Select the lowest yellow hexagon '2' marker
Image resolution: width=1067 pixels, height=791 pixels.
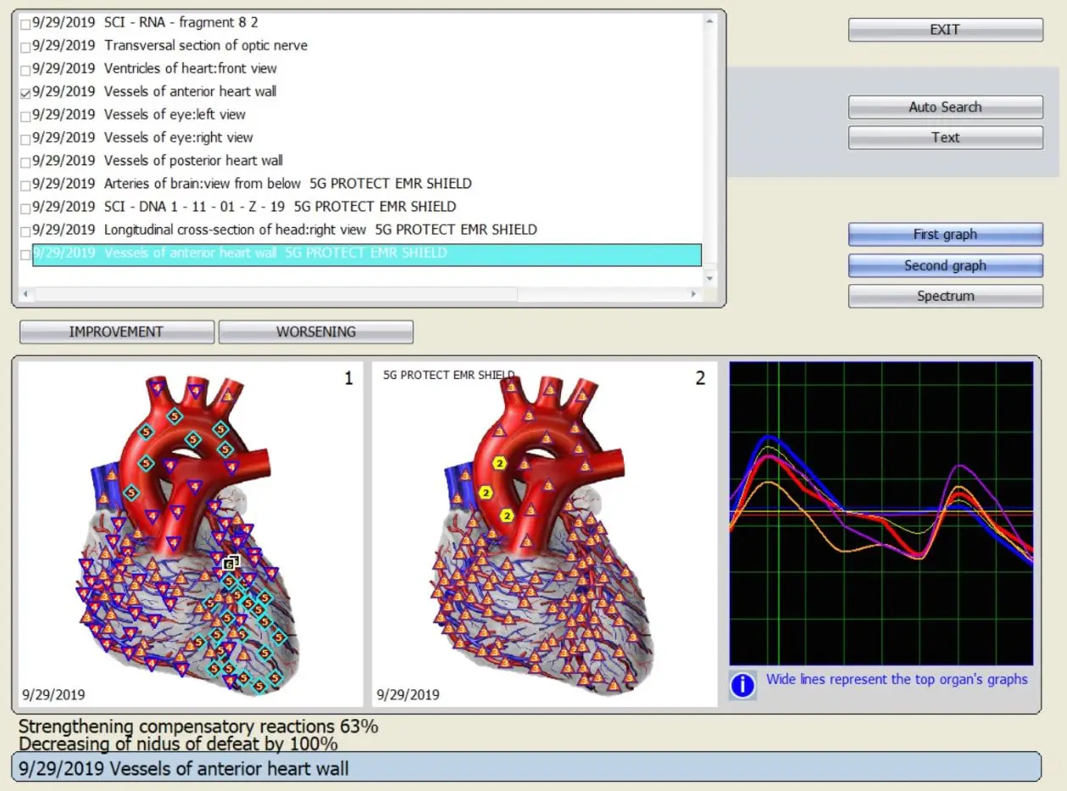click(507, 515)
